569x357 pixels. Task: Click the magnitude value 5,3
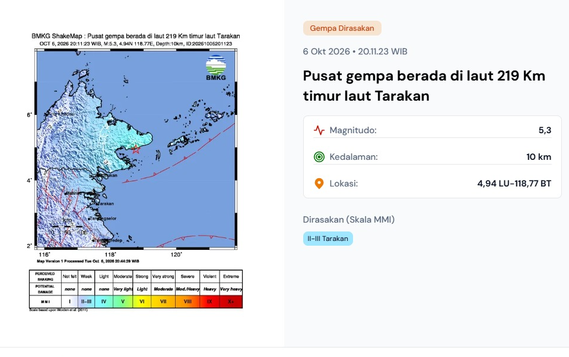[x=545, y=130]
